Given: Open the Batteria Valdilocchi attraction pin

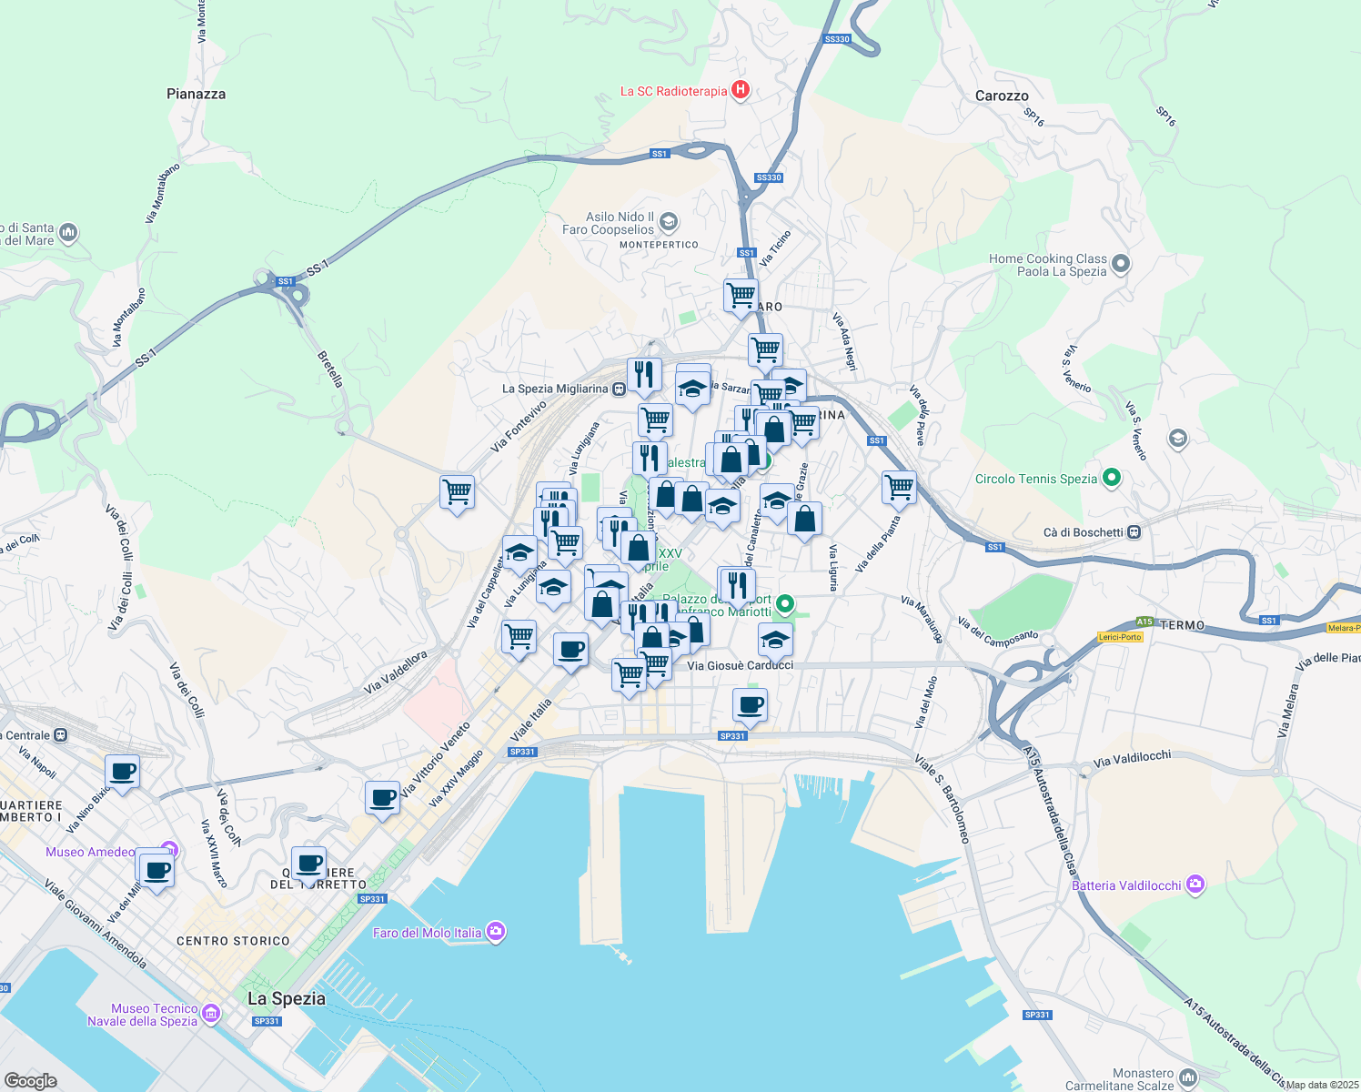Looking at the screenshot, I should (1195, 885).
